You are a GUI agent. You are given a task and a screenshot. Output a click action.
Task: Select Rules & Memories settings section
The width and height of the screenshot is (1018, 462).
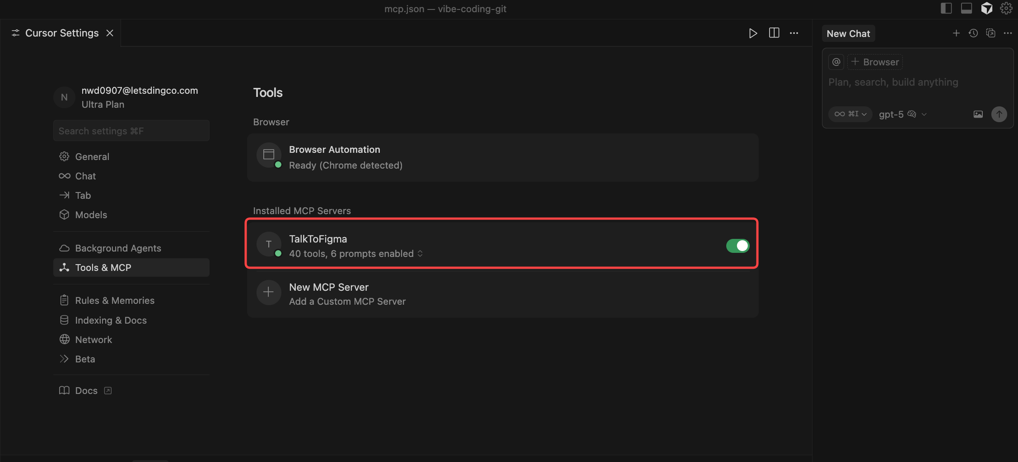tap(115, 301)
